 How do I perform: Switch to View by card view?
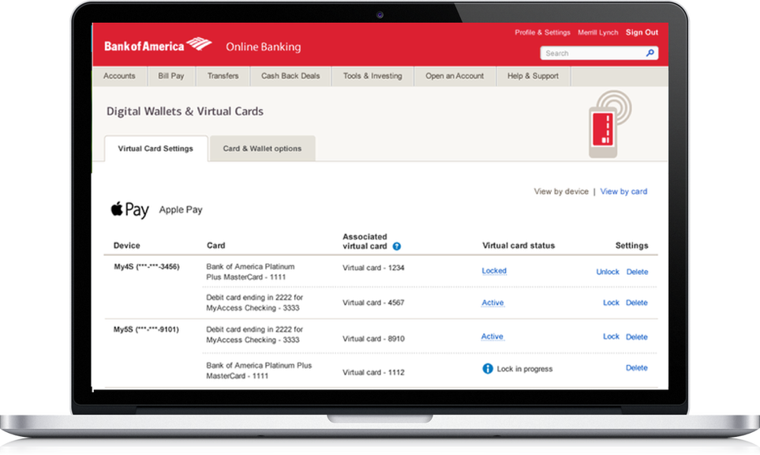pos(623,191)
